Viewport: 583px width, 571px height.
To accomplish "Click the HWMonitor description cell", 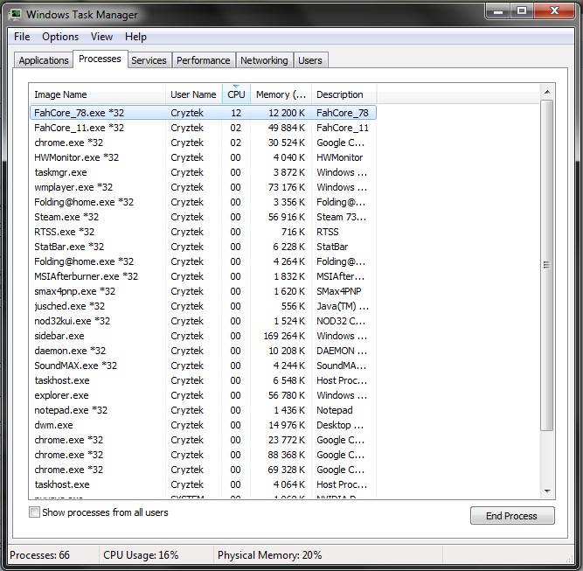I will [339, 157].
